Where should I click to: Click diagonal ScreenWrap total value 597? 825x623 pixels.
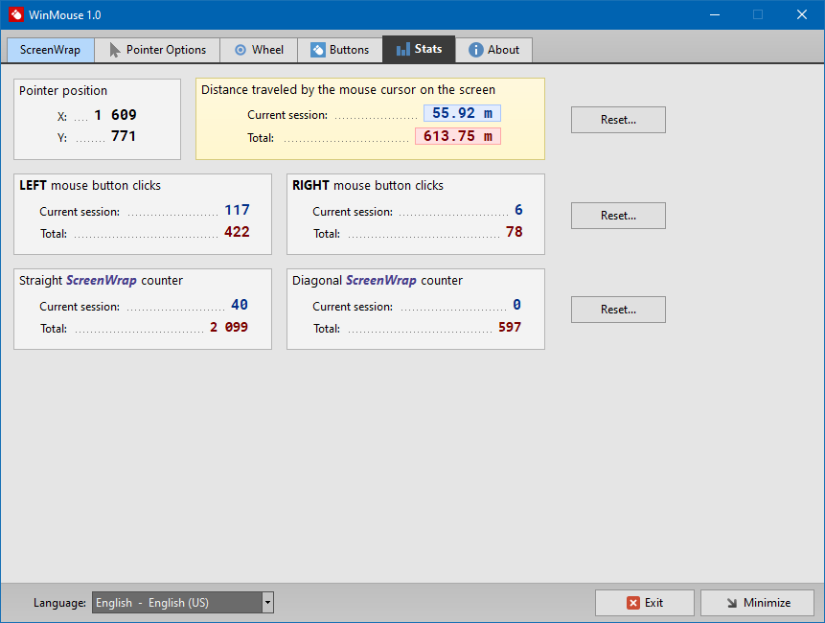pos(510,327)
